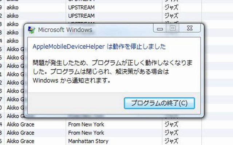Click the Microsoft Windows title bar text
Viewport: 233px width, 145px height.
[65, 30]
